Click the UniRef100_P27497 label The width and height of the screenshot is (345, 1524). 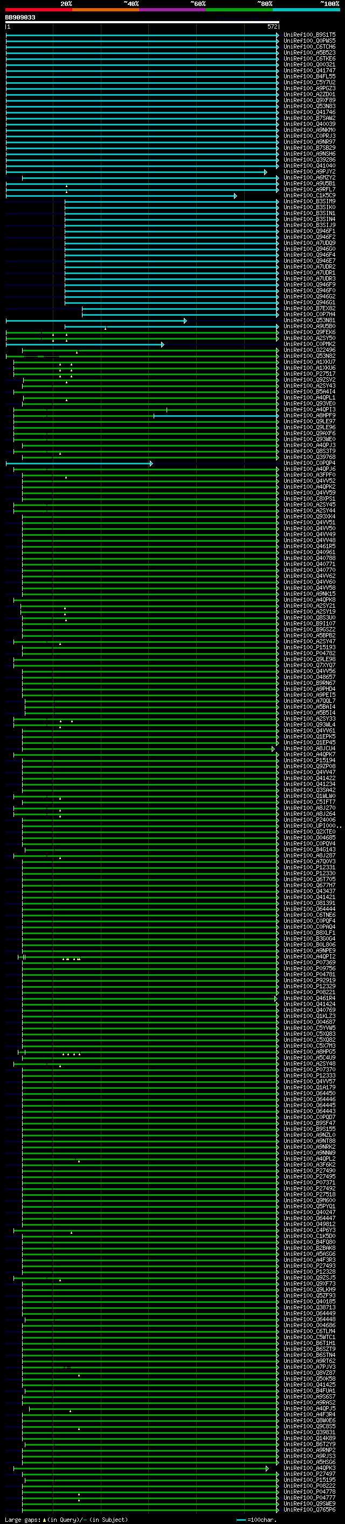click(x=309, y=1474)
